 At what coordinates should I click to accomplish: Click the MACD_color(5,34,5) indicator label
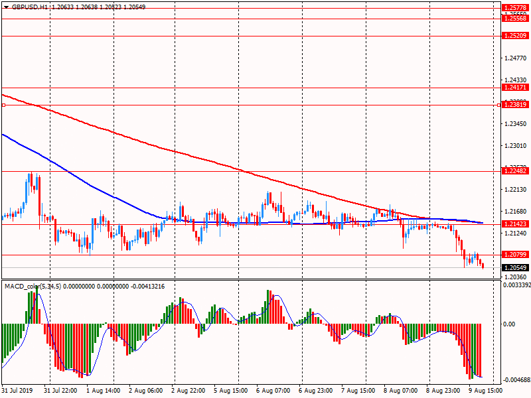pos(33,287)
